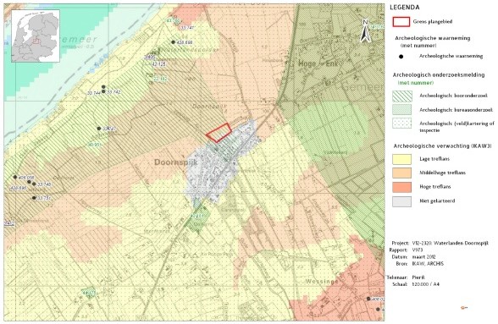
Task: Click the red plangebied outline on the map
Action: [219, 132]
